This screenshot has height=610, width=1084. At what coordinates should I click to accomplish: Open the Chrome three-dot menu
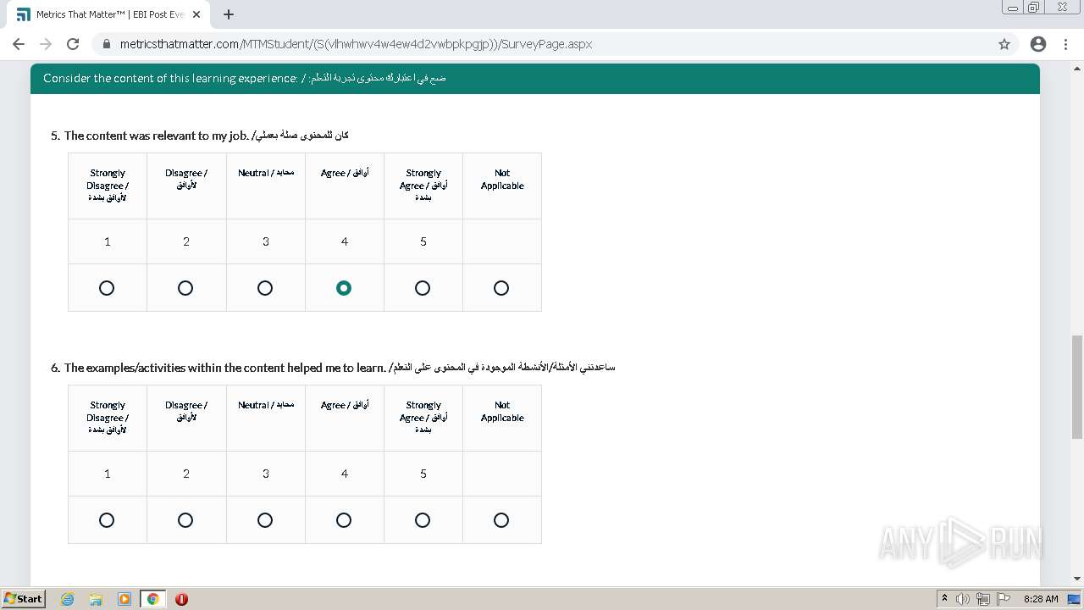coord(1065,44)
